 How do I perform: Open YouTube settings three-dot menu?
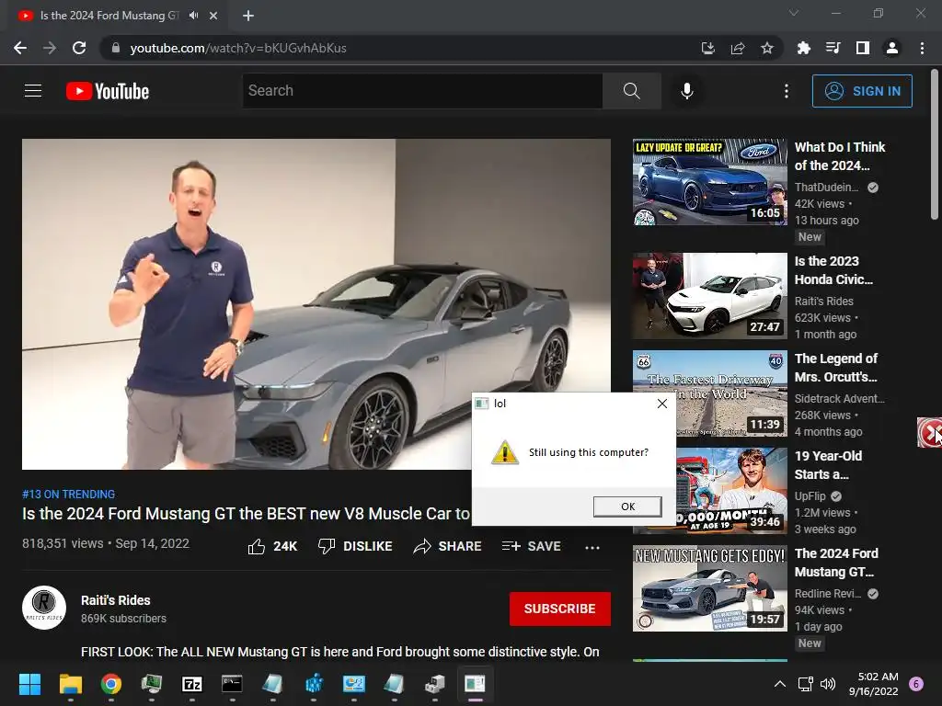[787, 91]
